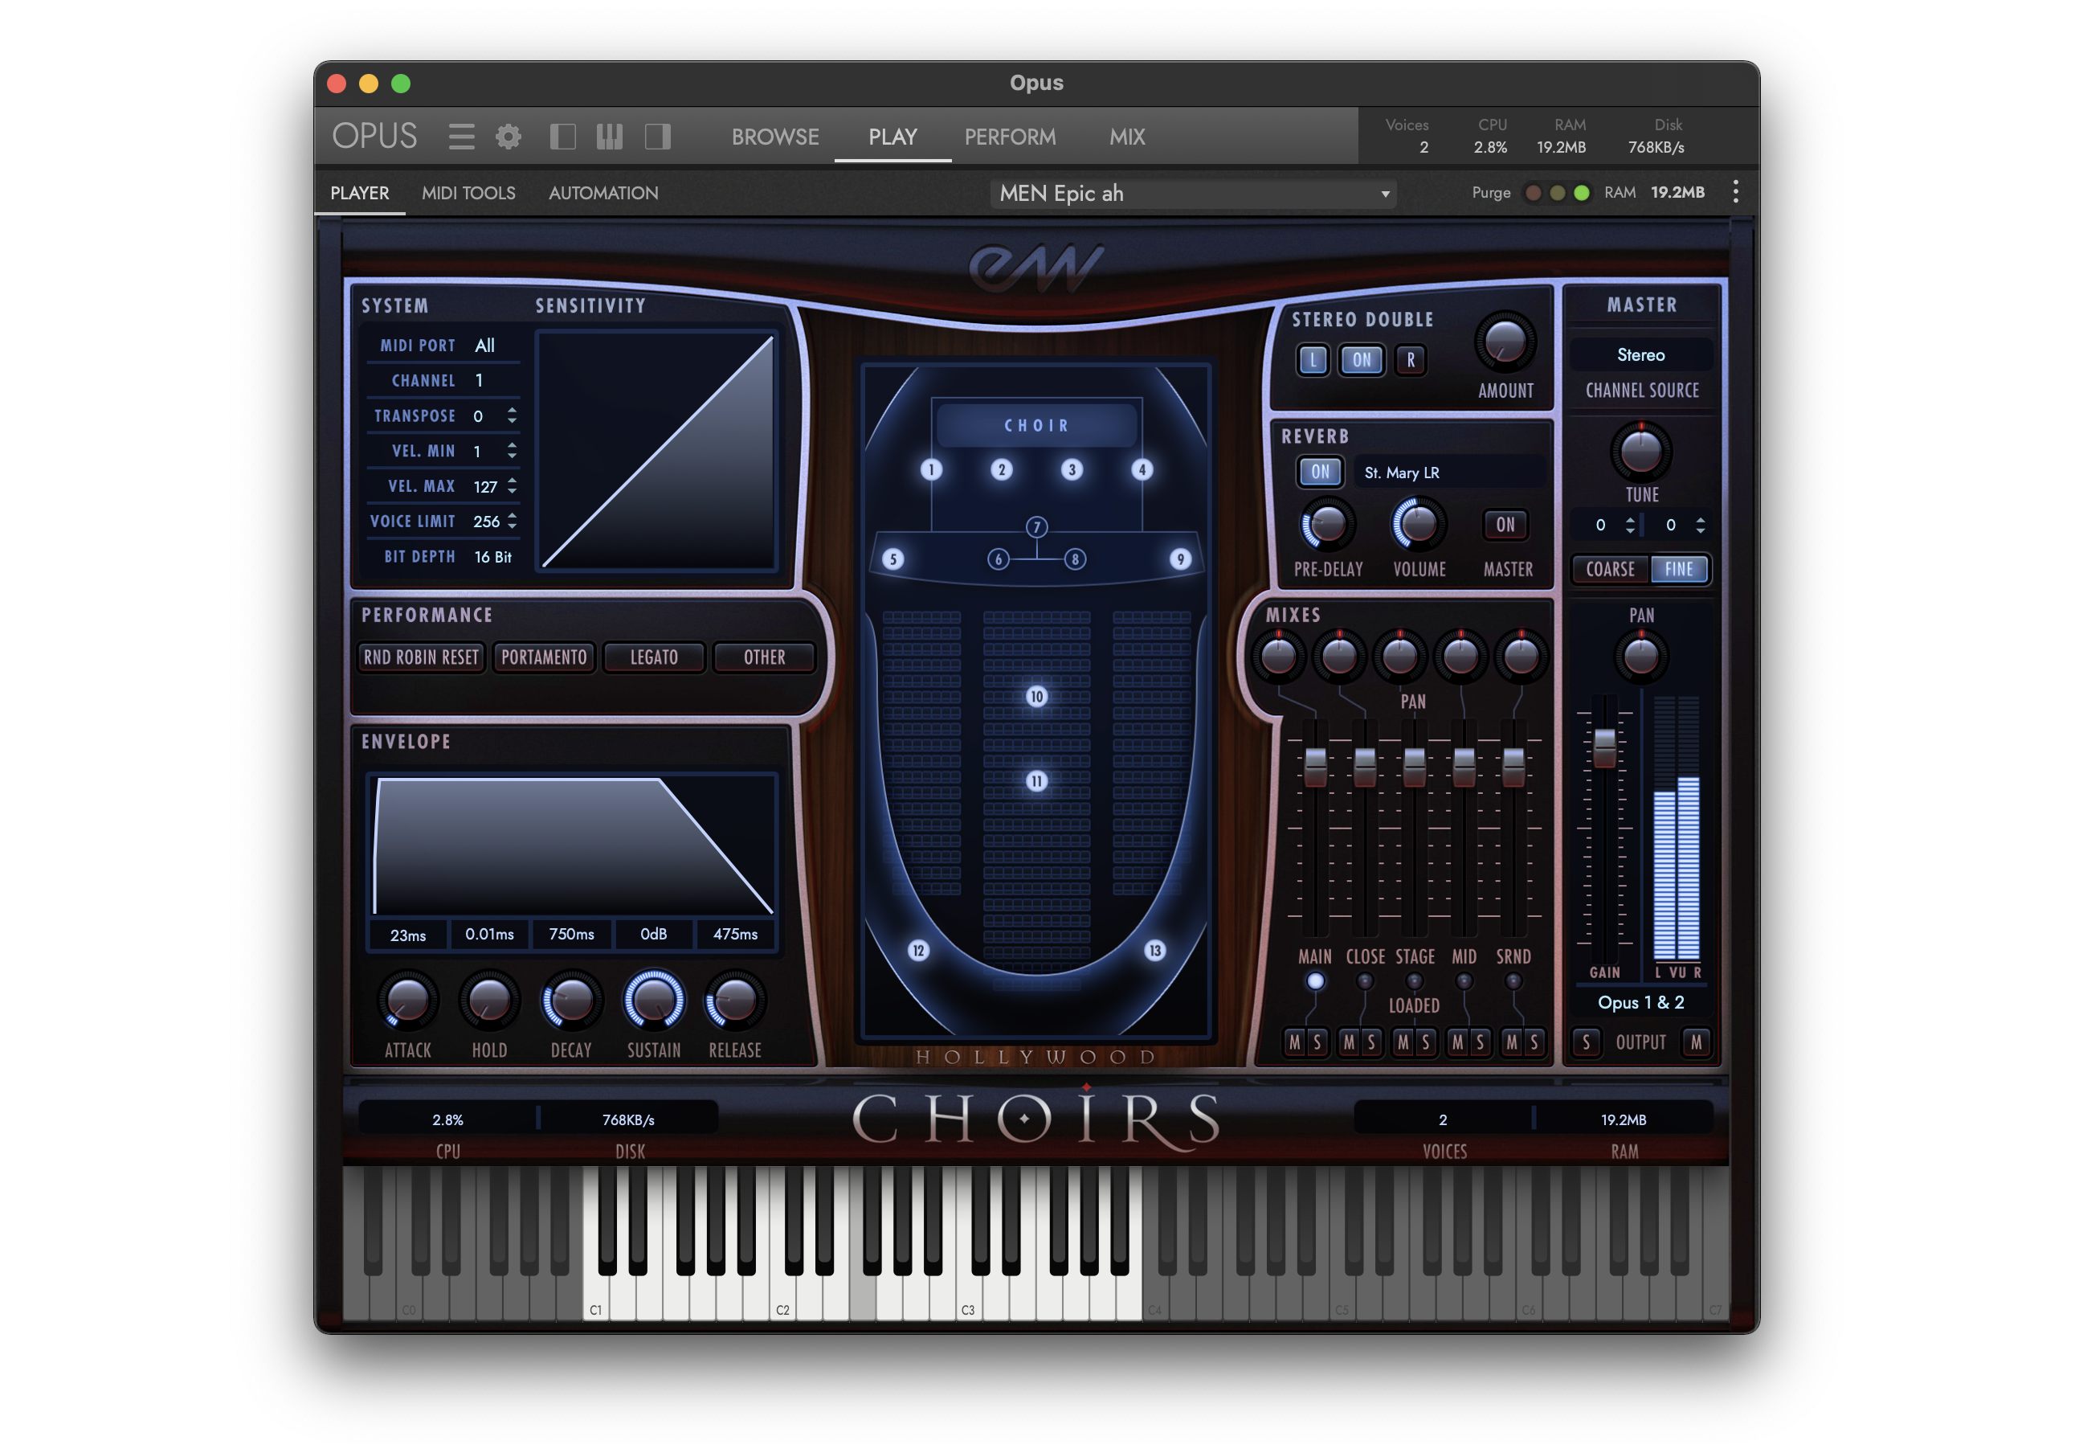Click the Stage mix volume fader
Image resolution: width=2075 pixels, height=1453 pixels.
click(x=1414, y=767)
